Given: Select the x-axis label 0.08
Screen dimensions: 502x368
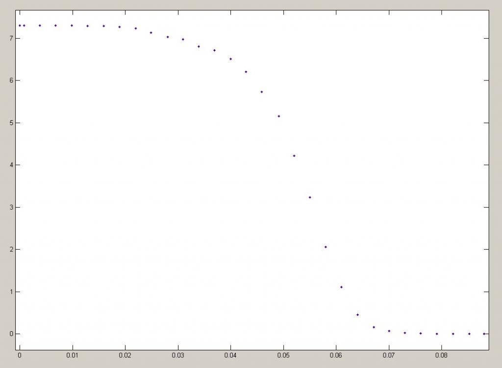Looking at the screenshot, I should 442,356.
